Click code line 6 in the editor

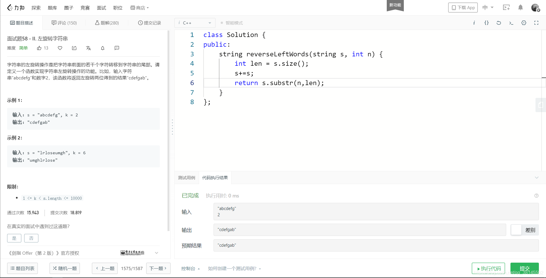point(373,83)
